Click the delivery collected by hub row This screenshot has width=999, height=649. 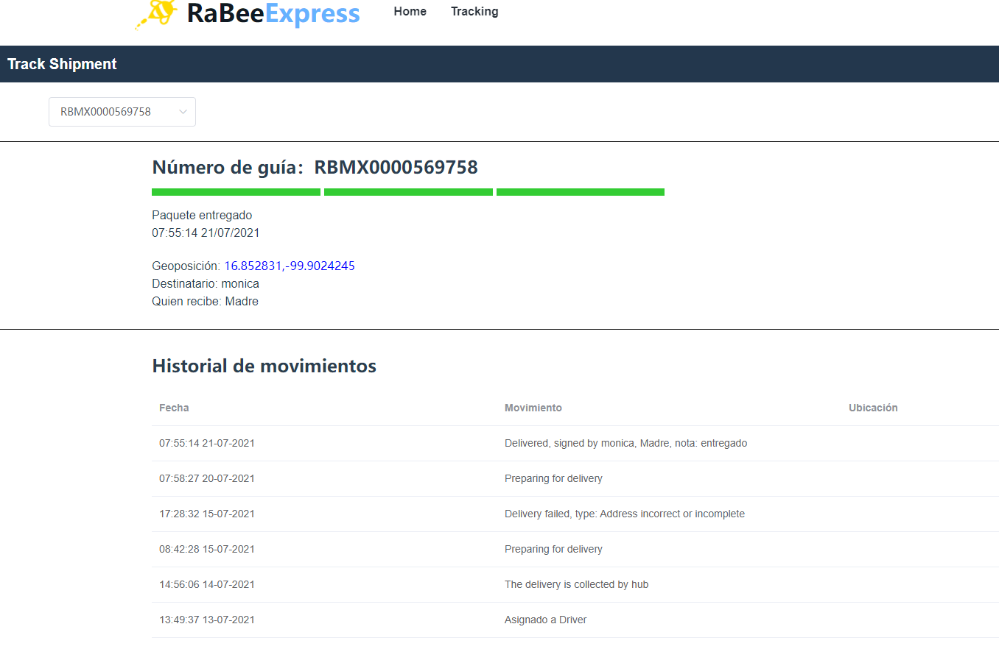576,585
